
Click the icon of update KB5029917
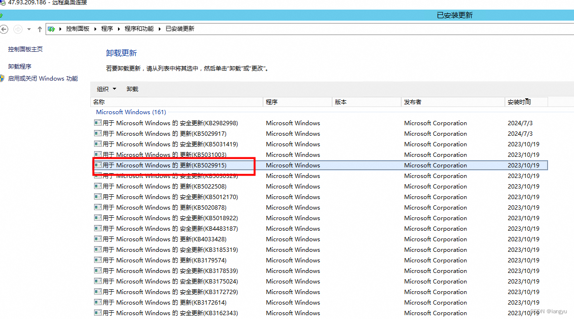98,133
